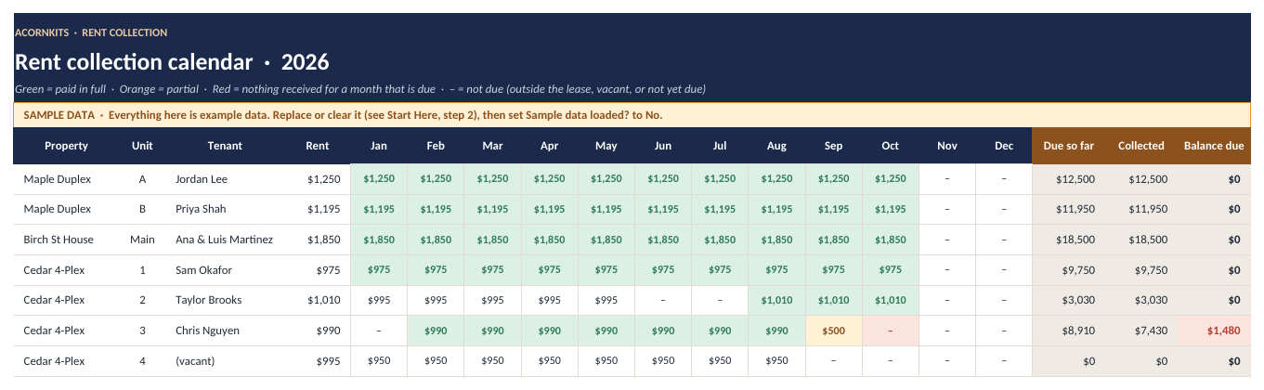Click Taylor Brooks' $1,010 Aug payment
Image resolution: width=1264 pixels, height=390 pixels.
pos(776,300)
